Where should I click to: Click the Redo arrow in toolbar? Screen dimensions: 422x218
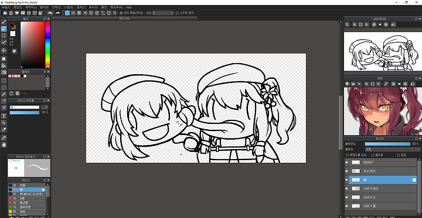pos(57,13)
